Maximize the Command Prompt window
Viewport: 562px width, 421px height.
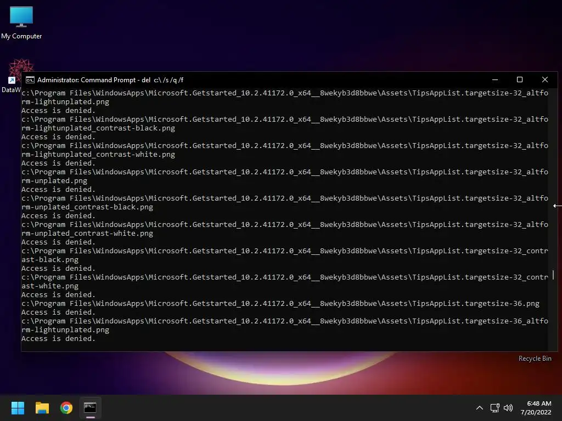coord(520,80)
